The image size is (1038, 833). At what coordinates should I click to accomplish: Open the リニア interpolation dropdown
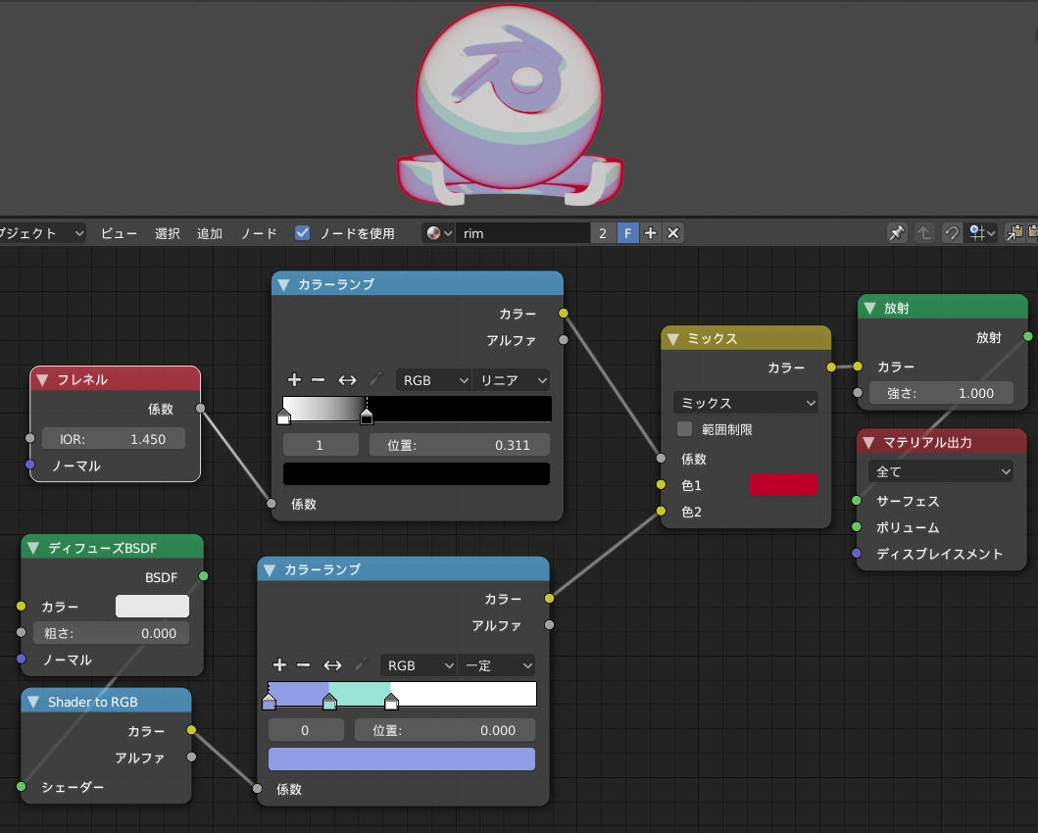click(511, 380)
